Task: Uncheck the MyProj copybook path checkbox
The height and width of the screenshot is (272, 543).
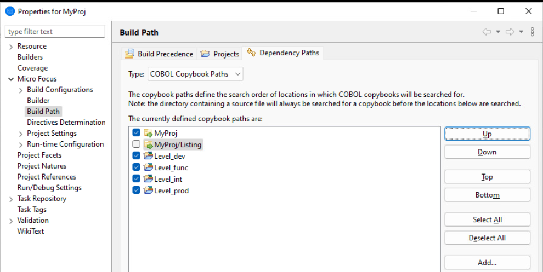Action: (137, 133)
